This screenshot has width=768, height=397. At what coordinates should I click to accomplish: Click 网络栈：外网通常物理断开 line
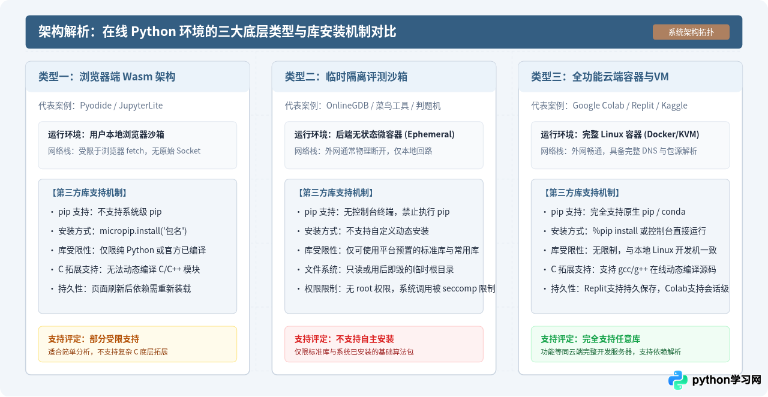(363, 151)
